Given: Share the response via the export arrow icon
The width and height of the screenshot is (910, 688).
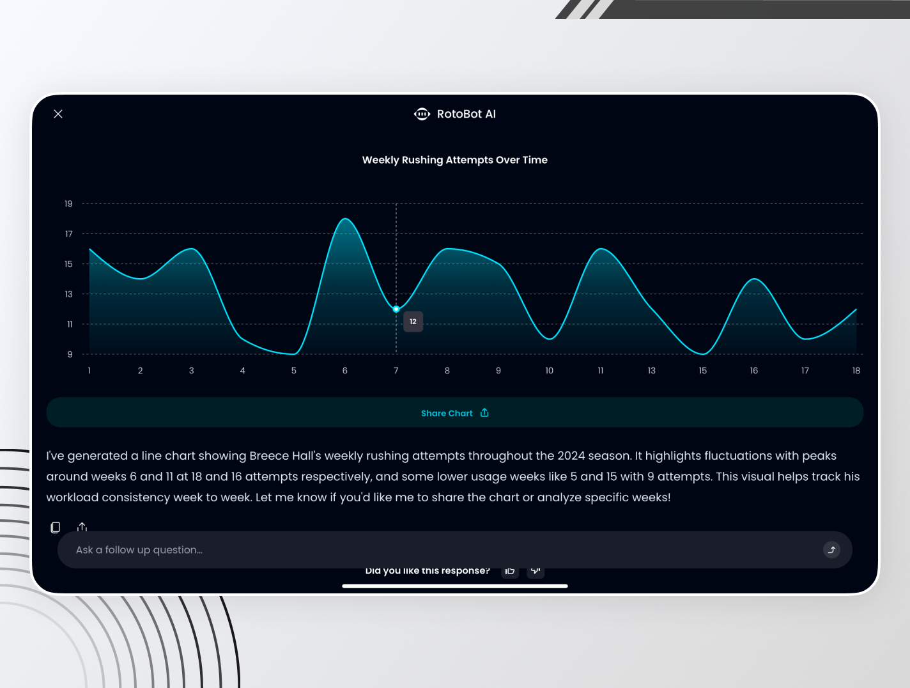Looking at the screenshot, I should pos(82,527).
